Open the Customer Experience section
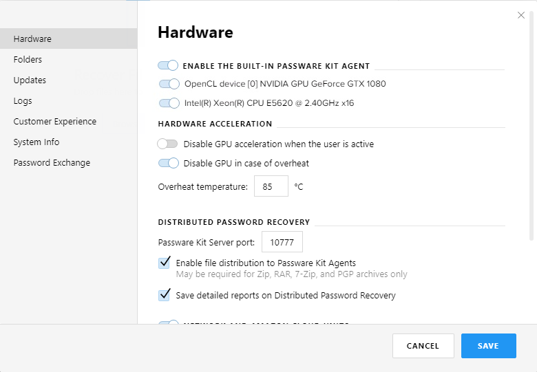537x372 pixels. 68,122
